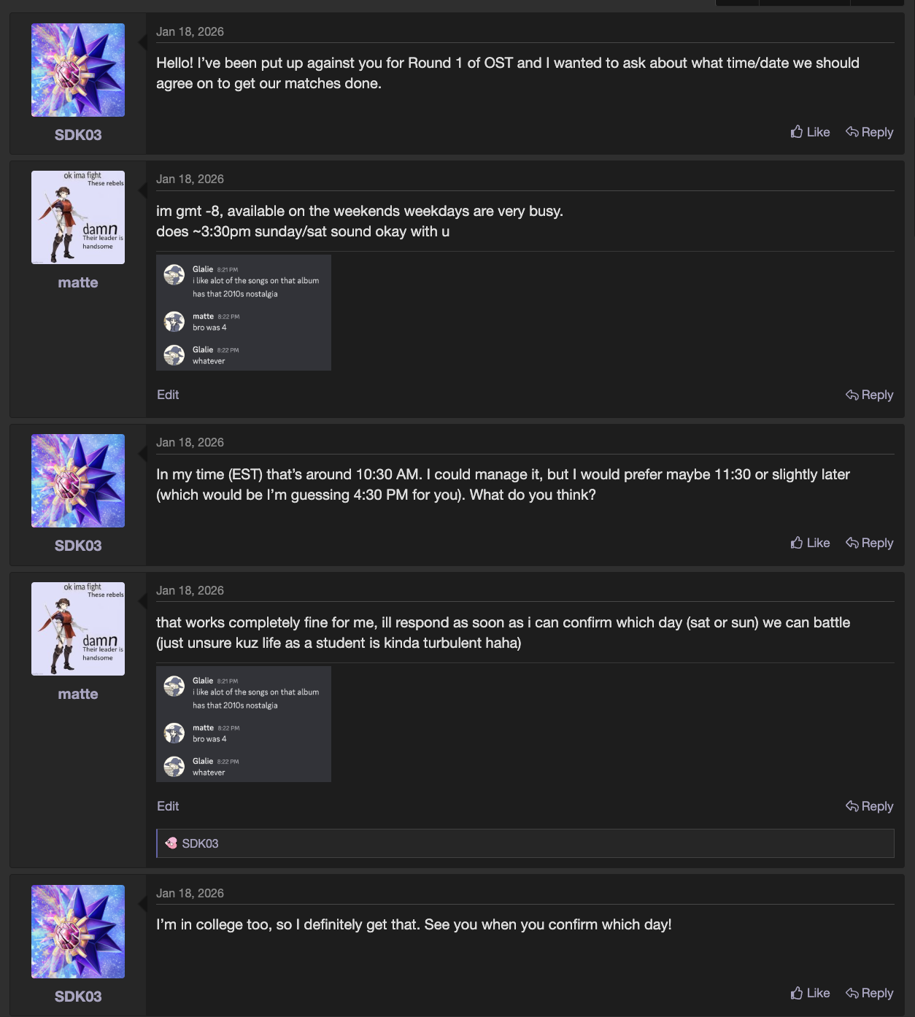Like SDK03's first message about Round 1
This screenshot has width=915, height=1017.
pyautogui.click(x=810, y=132)
